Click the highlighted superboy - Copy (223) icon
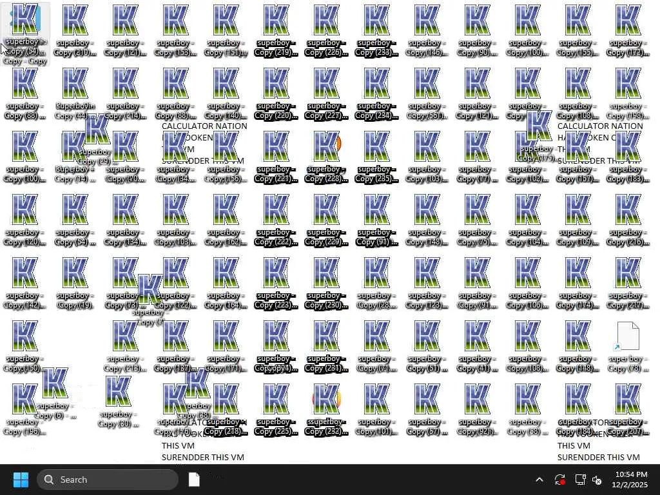 [276, 283]
